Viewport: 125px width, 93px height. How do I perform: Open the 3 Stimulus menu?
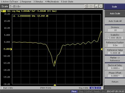click(38, 2)
